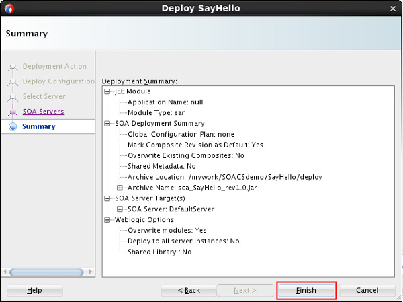Collapse the SOA Deployment Summary node
The width and height of the screenshot is (403, 302).
(x=107, y=124)
